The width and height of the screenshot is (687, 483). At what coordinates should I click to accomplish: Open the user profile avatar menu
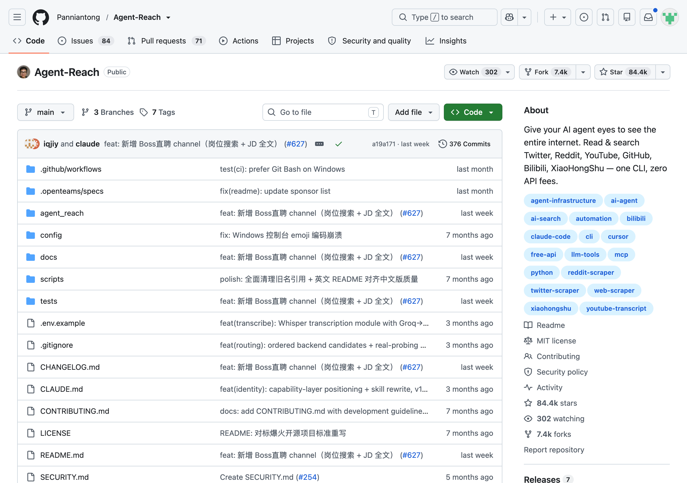point(670,17)
